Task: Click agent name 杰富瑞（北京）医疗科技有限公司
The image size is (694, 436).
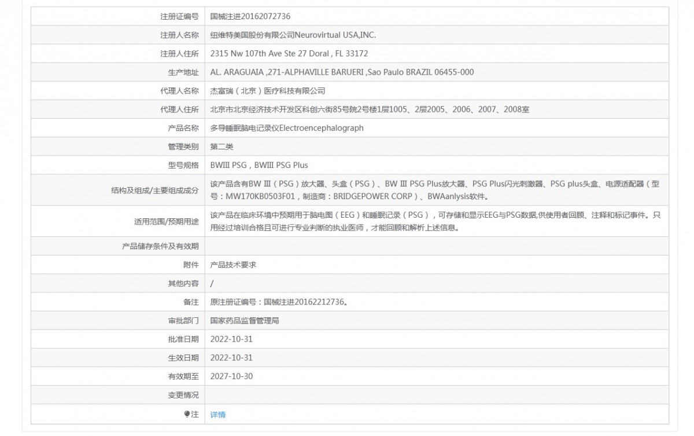Action: (268, 90)
